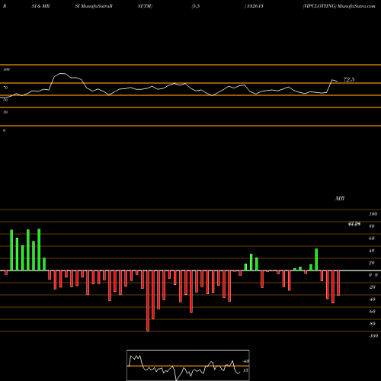The width and height of the screenshot is (381, 381).
Task: Click the MR axis label '60'
Action: [x=372, y=239]
